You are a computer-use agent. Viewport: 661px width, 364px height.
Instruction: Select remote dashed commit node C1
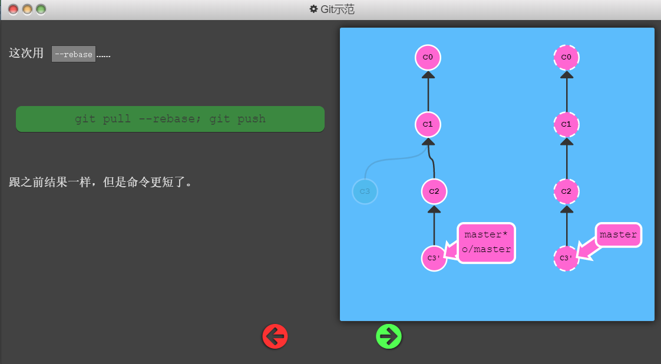566,124
